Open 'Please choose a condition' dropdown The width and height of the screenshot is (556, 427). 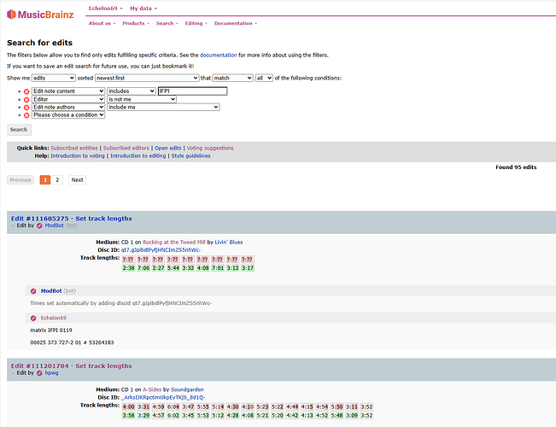pyautogui.click(x=68, y=115)
